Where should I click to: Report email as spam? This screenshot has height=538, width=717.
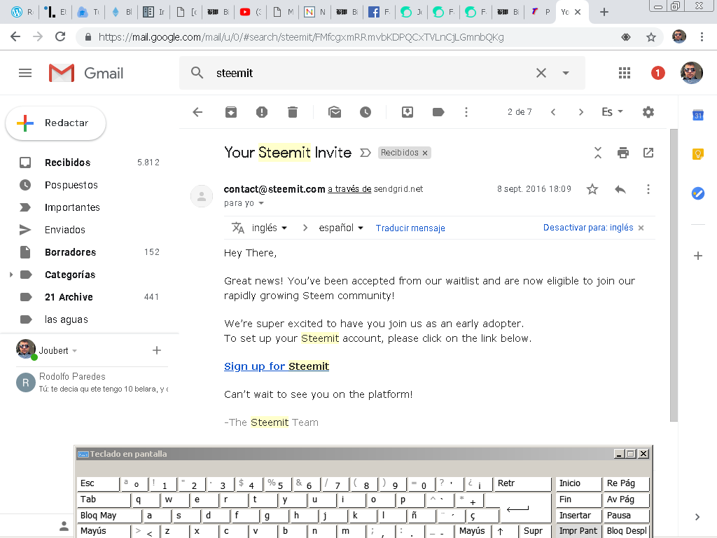point(262,112)
